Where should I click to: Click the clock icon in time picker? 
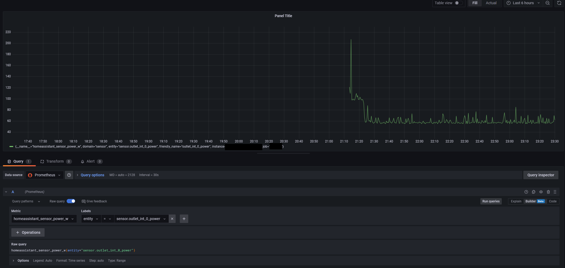[508, 3]
